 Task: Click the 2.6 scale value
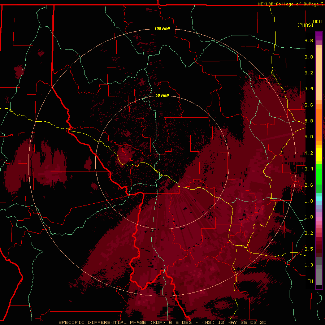pyautogui.click(x=309, y=185)
